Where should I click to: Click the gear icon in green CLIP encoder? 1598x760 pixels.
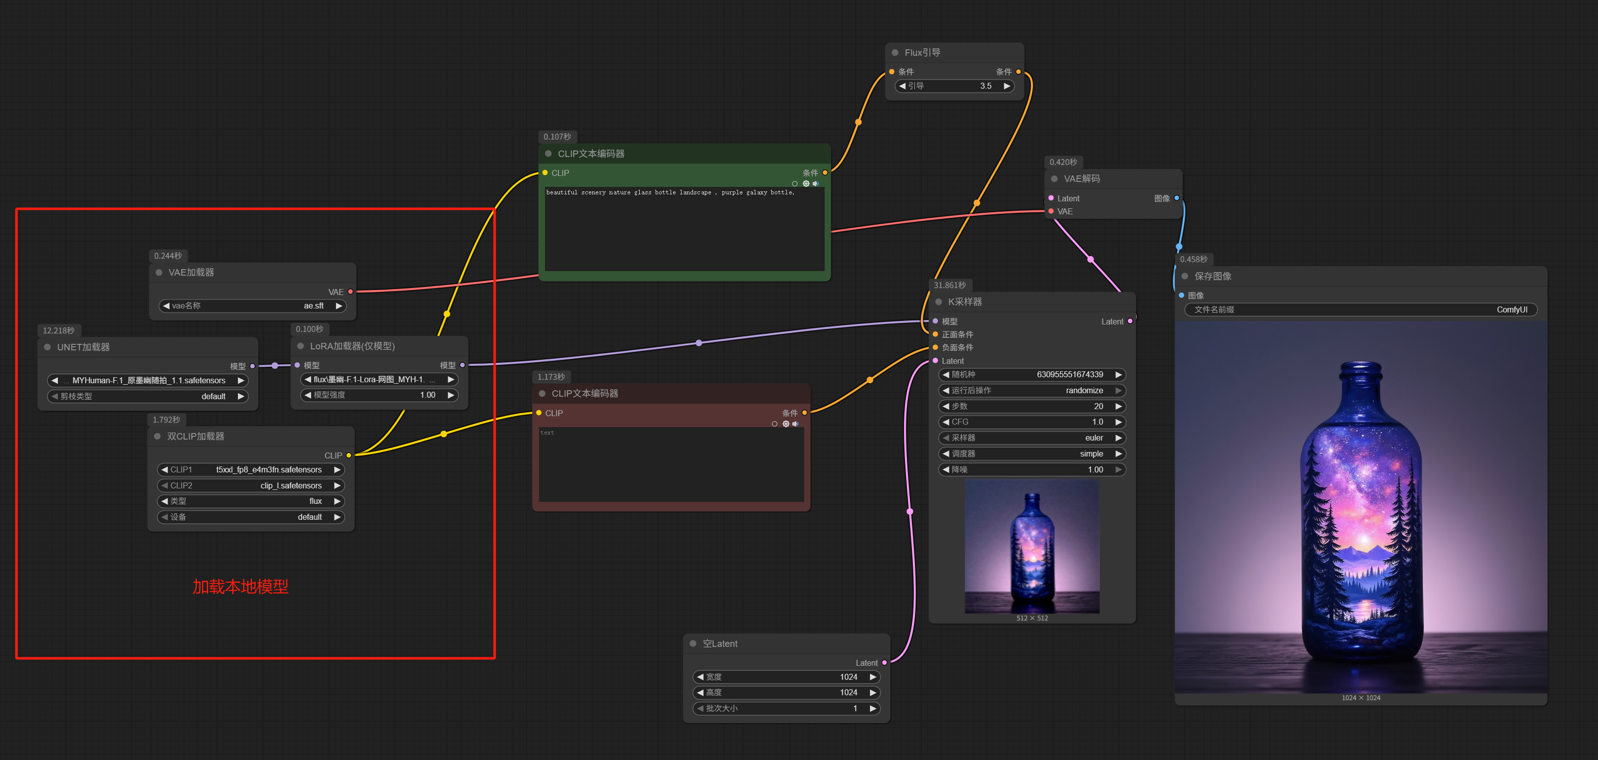[x=806, y=183]
